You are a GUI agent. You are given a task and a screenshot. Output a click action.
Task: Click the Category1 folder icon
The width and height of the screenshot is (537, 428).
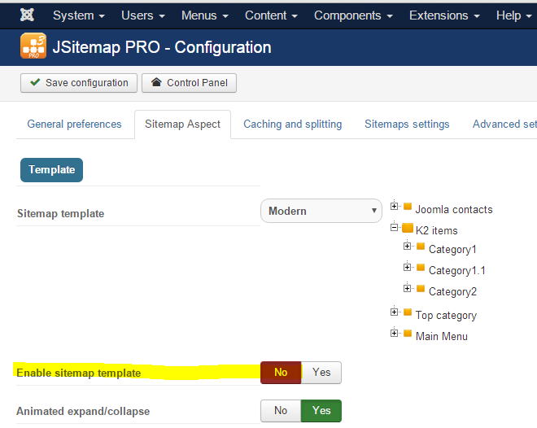(x=421, y=247)
